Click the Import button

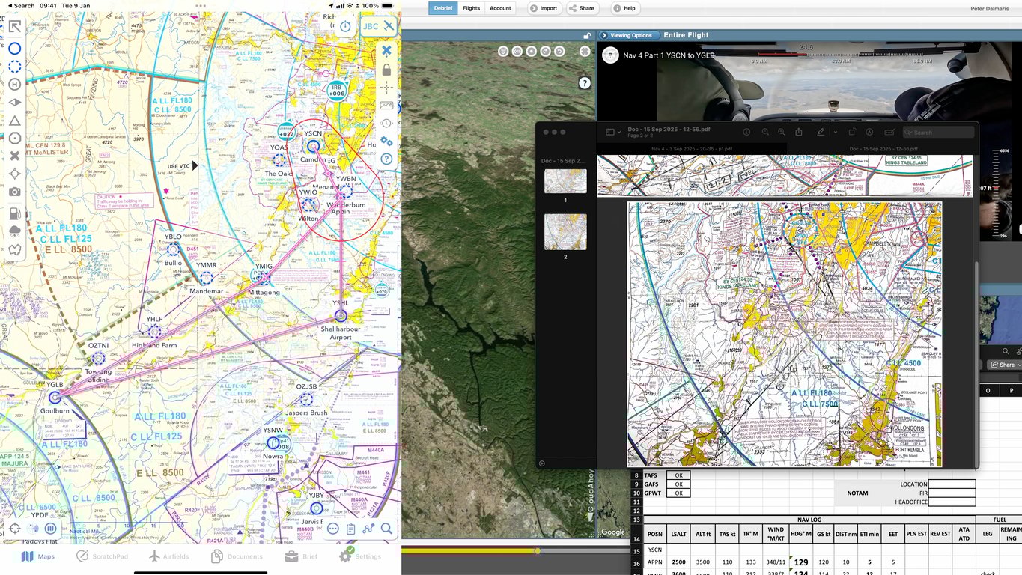(x=544, y=8)
